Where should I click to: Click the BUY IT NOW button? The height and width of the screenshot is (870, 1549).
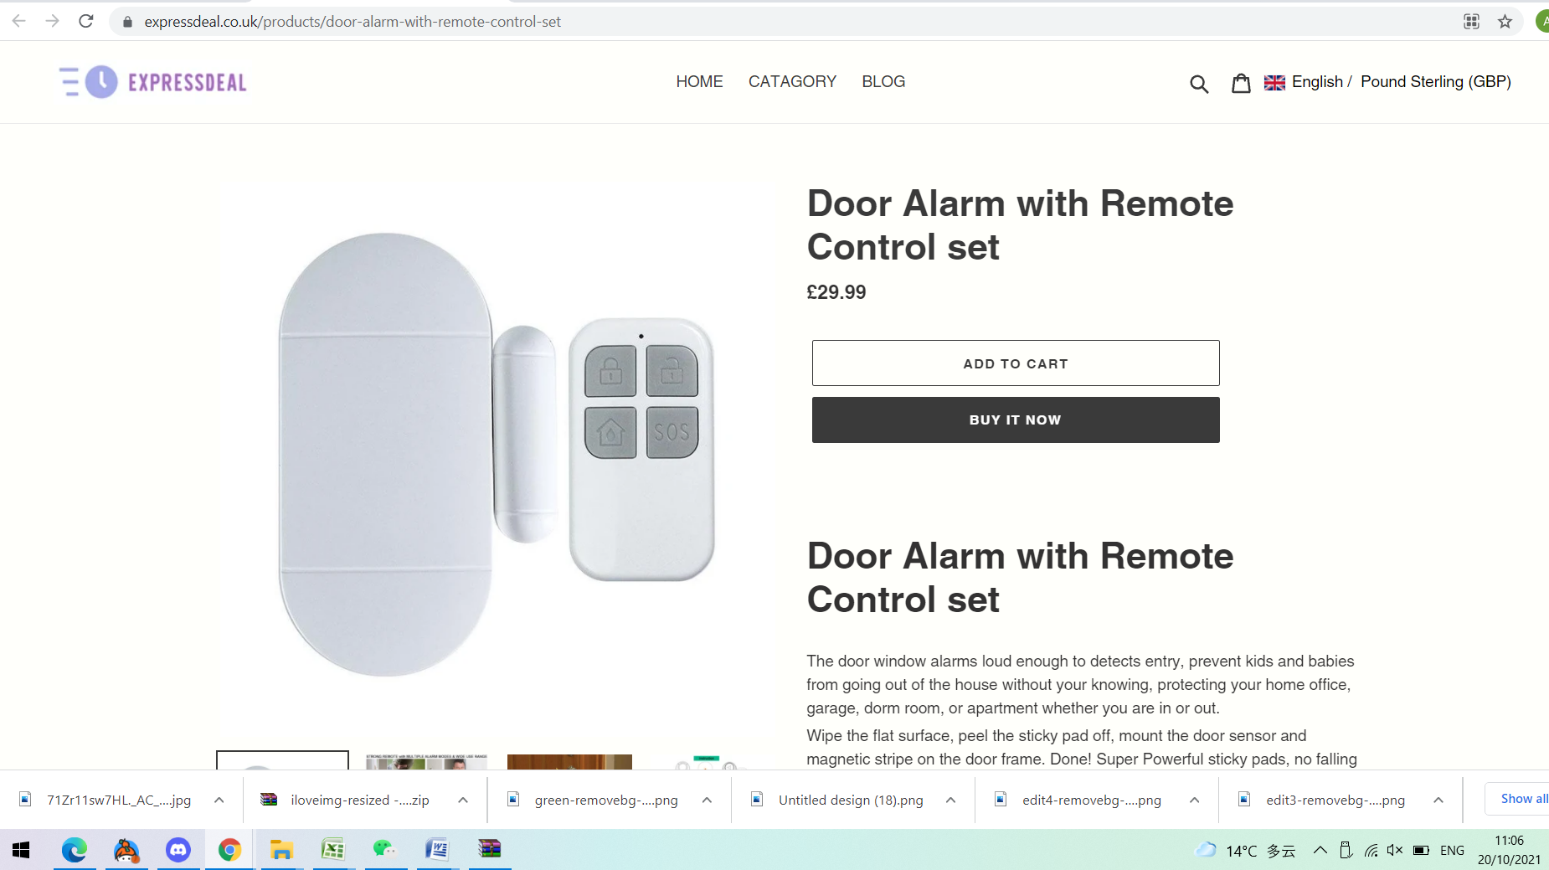[1016, 420]
